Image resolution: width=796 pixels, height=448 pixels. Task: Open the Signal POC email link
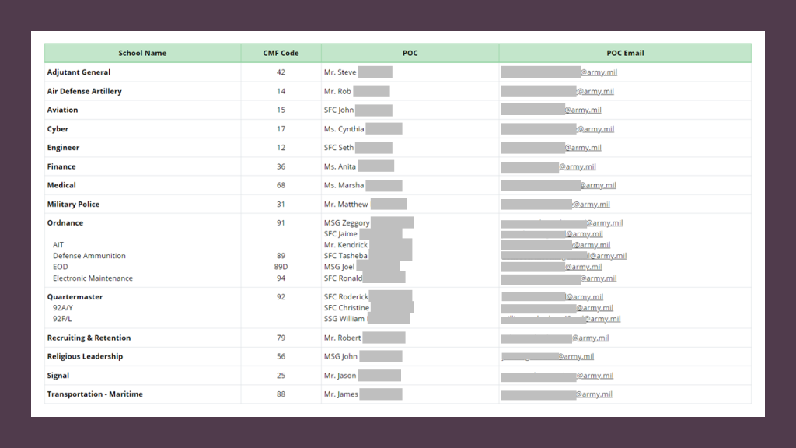click(557, 376)
